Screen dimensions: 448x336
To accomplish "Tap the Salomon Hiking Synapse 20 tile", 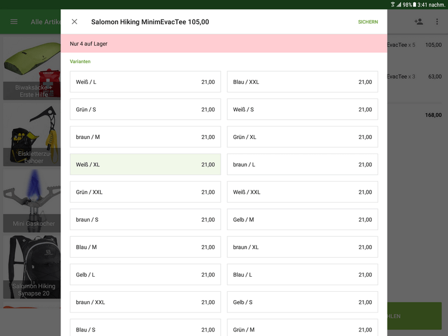I will (x=32, y=266).
